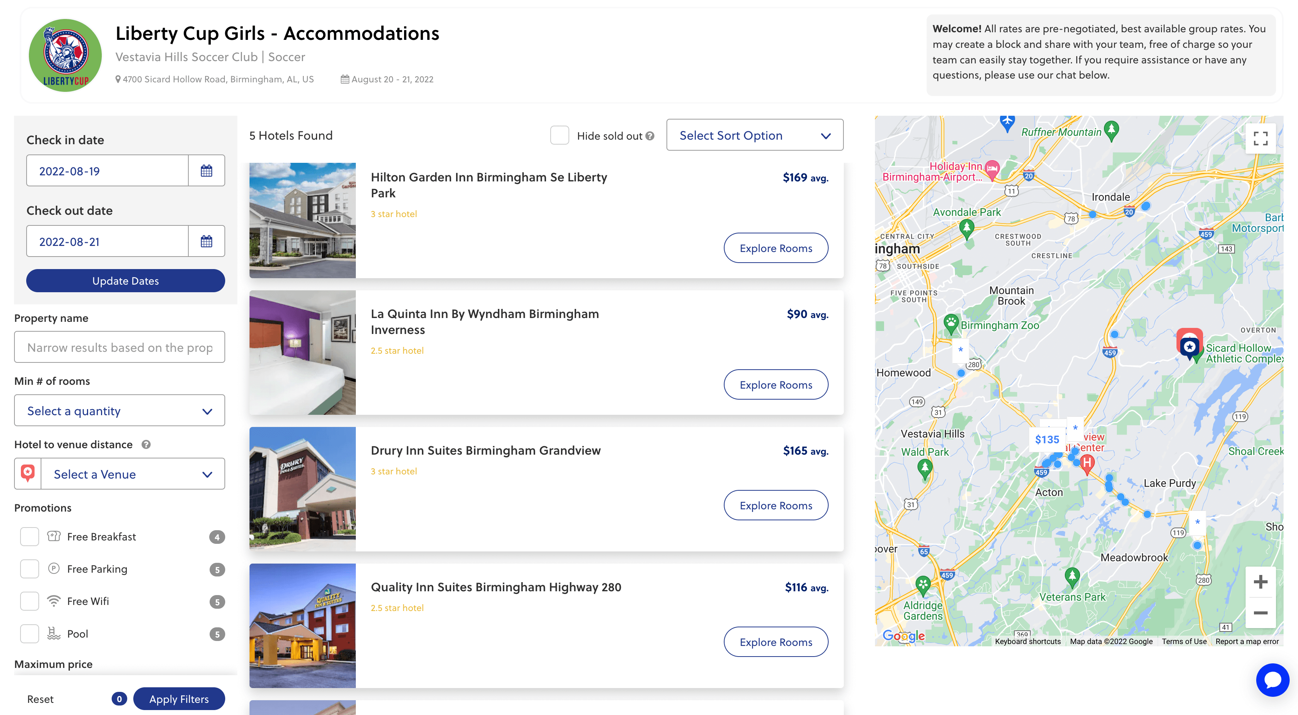Screen dimensions: 1298x715
Task: Click the 5 Hotels Found label
Action: [291, 135]
